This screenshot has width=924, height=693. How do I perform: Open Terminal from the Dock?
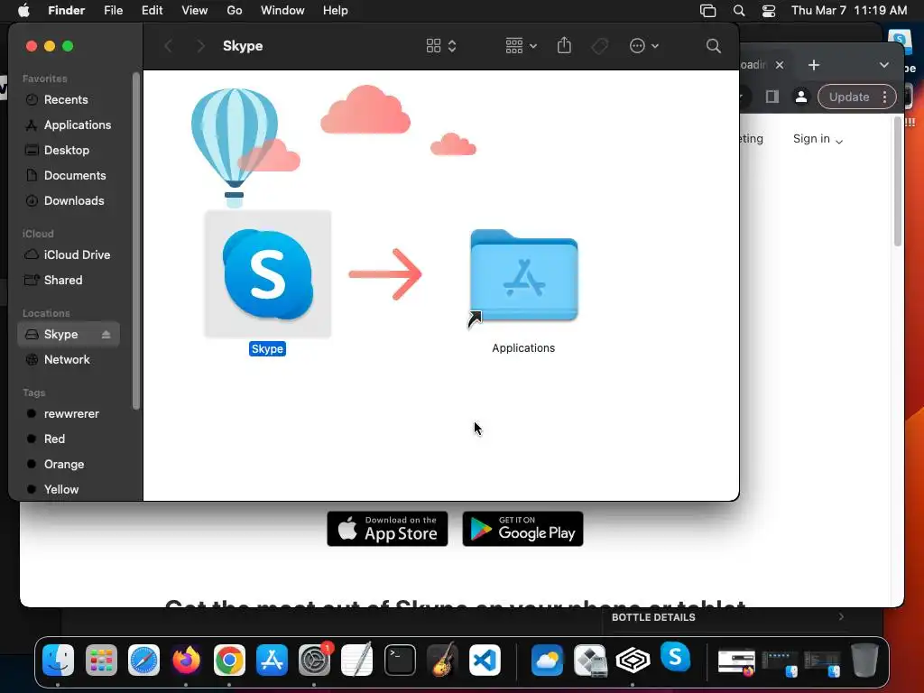[400, 660]
